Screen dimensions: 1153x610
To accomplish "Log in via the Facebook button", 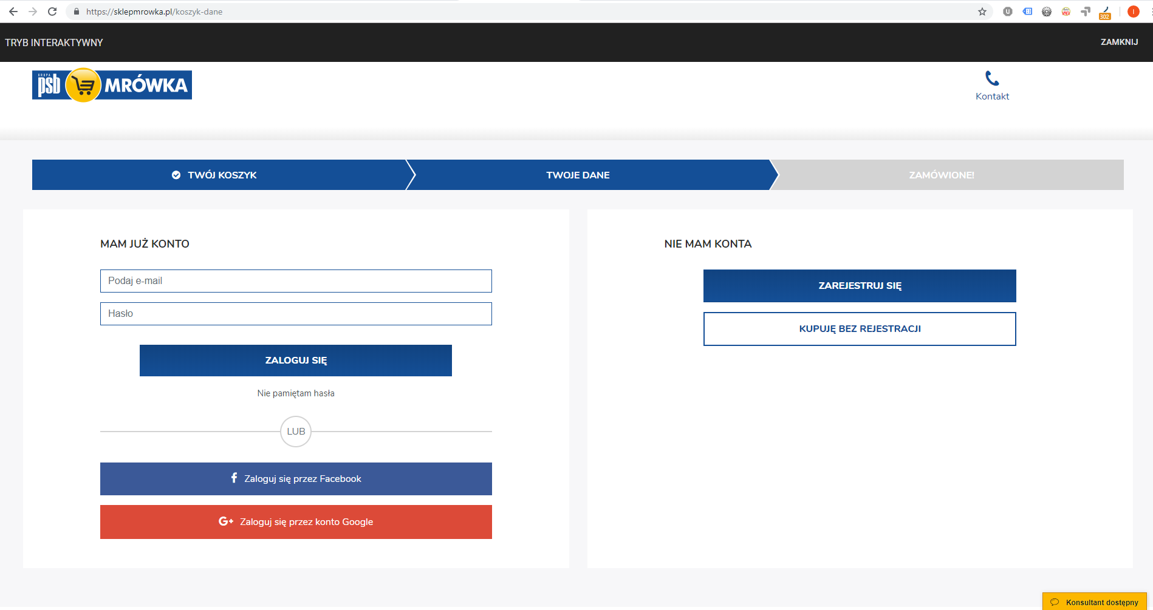I will point(296,479).
